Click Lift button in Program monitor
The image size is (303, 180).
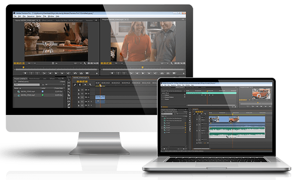tap(162, 73)
